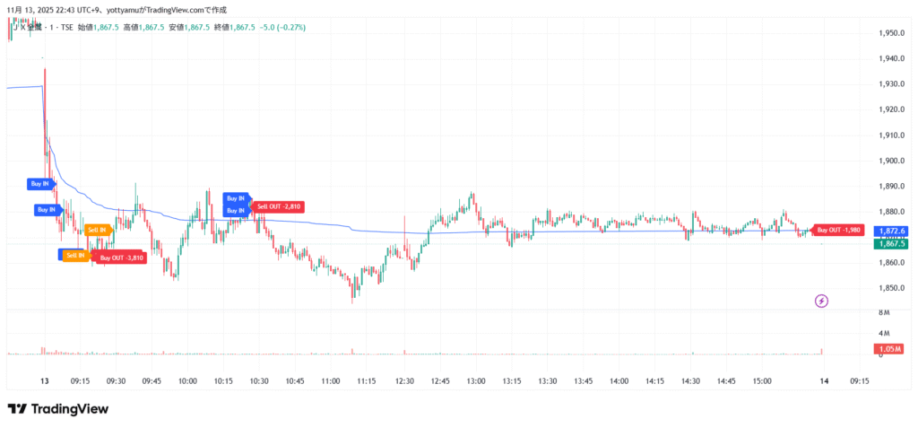The image size is (918, 428).
Task: Click the 1,950.0 price scale label
Action: (x=891, y=33)
